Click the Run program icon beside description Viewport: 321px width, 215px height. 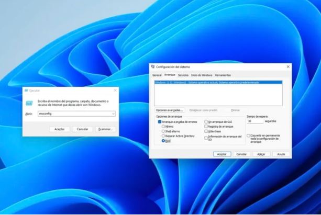[29, 103]
